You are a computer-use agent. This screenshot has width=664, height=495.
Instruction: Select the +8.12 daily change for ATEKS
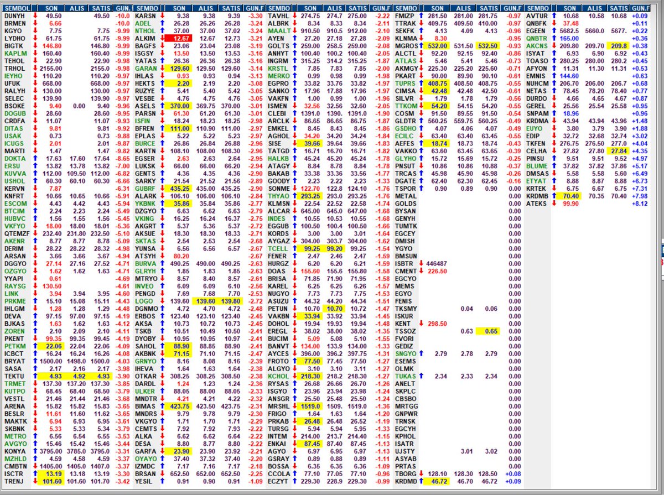coord(641,203)
